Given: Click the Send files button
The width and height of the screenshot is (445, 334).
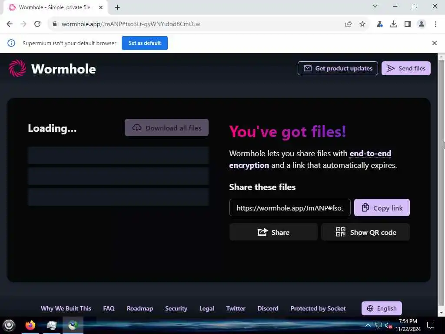Looking at the screenshot, I should coord(406,68).
